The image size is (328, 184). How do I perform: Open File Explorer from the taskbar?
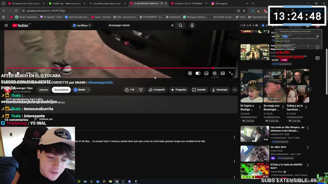point(110,181)
